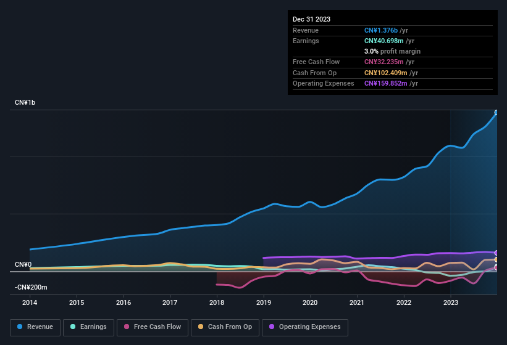Select the Free Cash Flow endpoint marker
The image size is (507, 345).
point(497,267)
